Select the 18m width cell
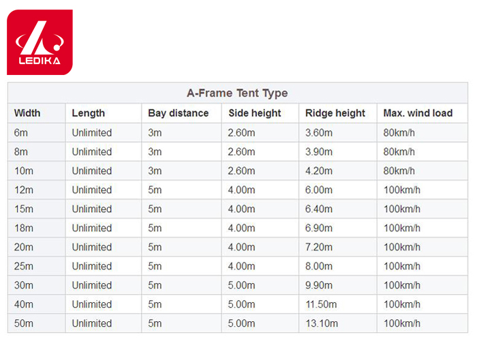Screen dimensions: 477x341 click(x=24, y=228)
